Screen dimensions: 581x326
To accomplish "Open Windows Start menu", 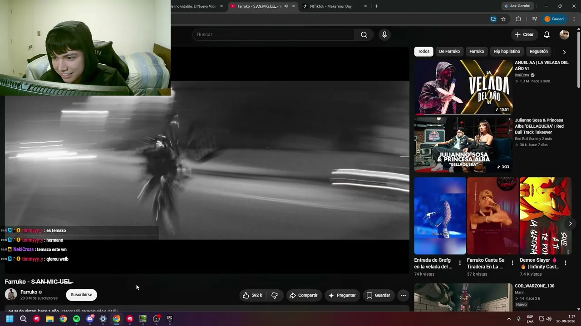I will click(10, 319).
